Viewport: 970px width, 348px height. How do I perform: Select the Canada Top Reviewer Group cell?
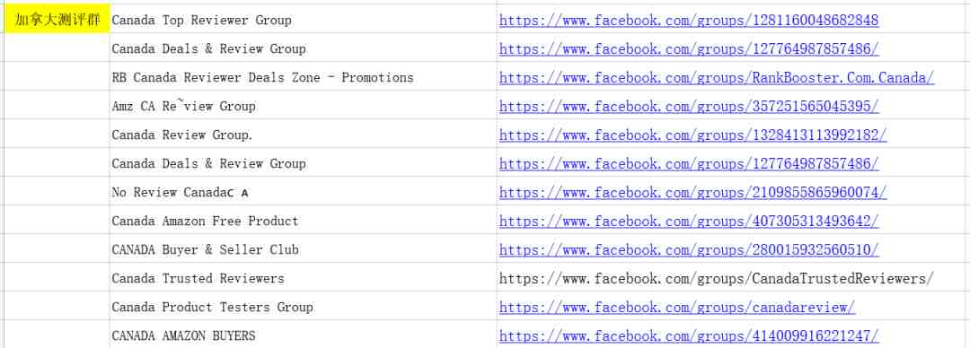(x=304, y=19)
